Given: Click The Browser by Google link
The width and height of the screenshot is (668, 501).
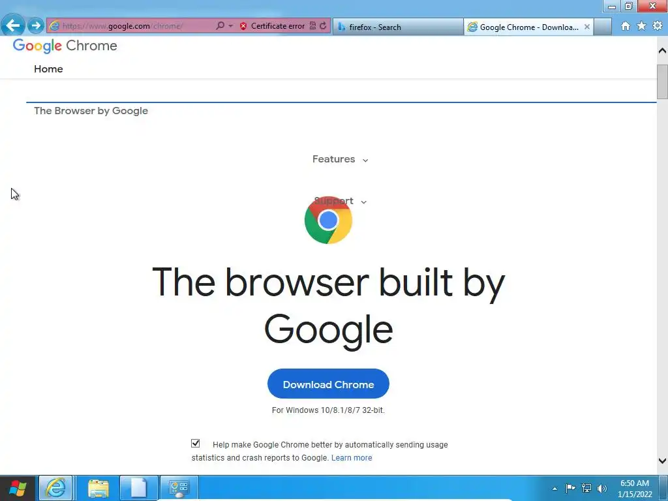Looking at the screenshot, I should pos(91,111).
